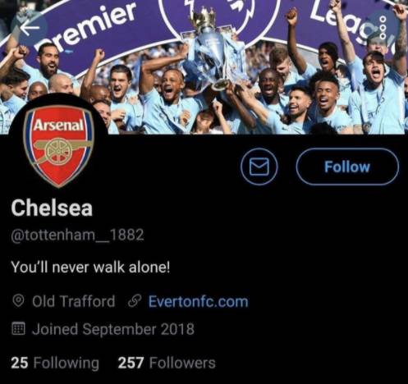Tap the number 257 follower count
This screenshot has height=384, width=408.
(x=131, y=363)
